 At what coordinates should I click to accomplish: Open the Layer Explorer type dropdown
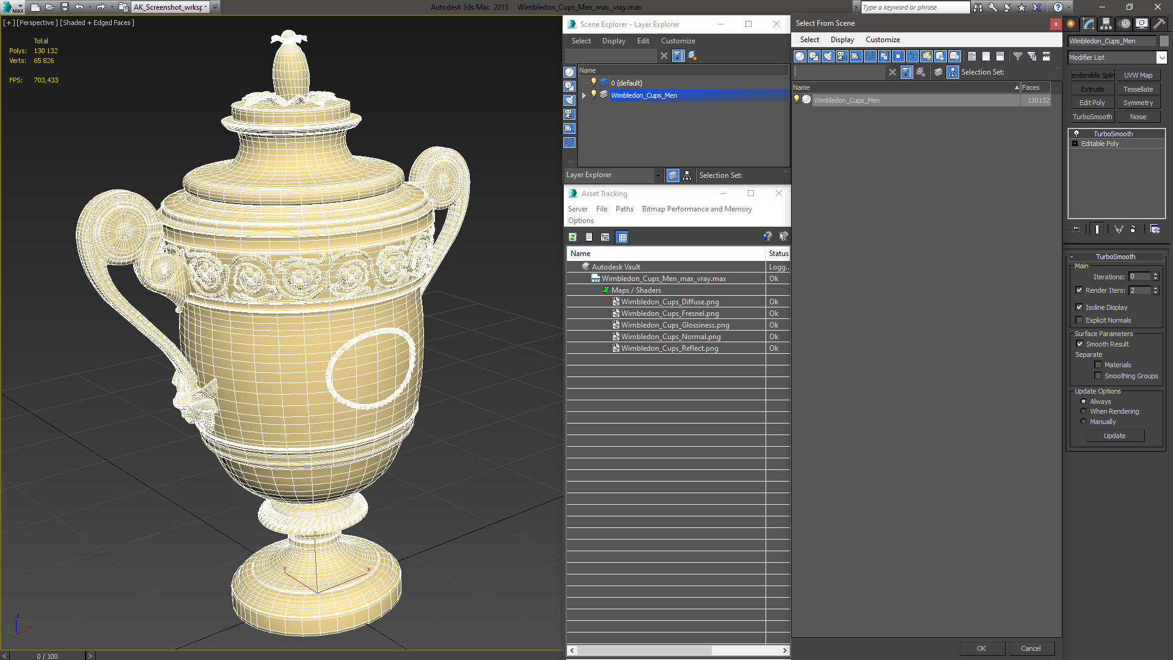pos(658,175)
